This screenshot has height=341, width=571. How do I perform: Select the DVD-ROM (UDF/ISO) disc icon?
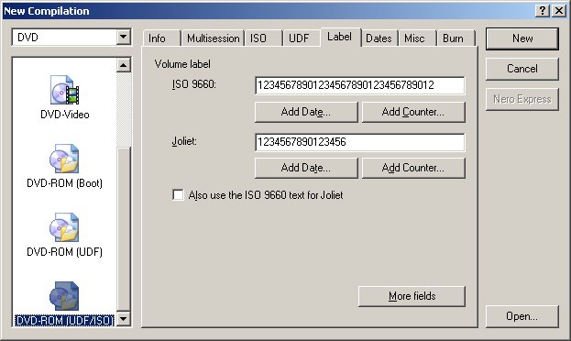(x=64, y=296)
